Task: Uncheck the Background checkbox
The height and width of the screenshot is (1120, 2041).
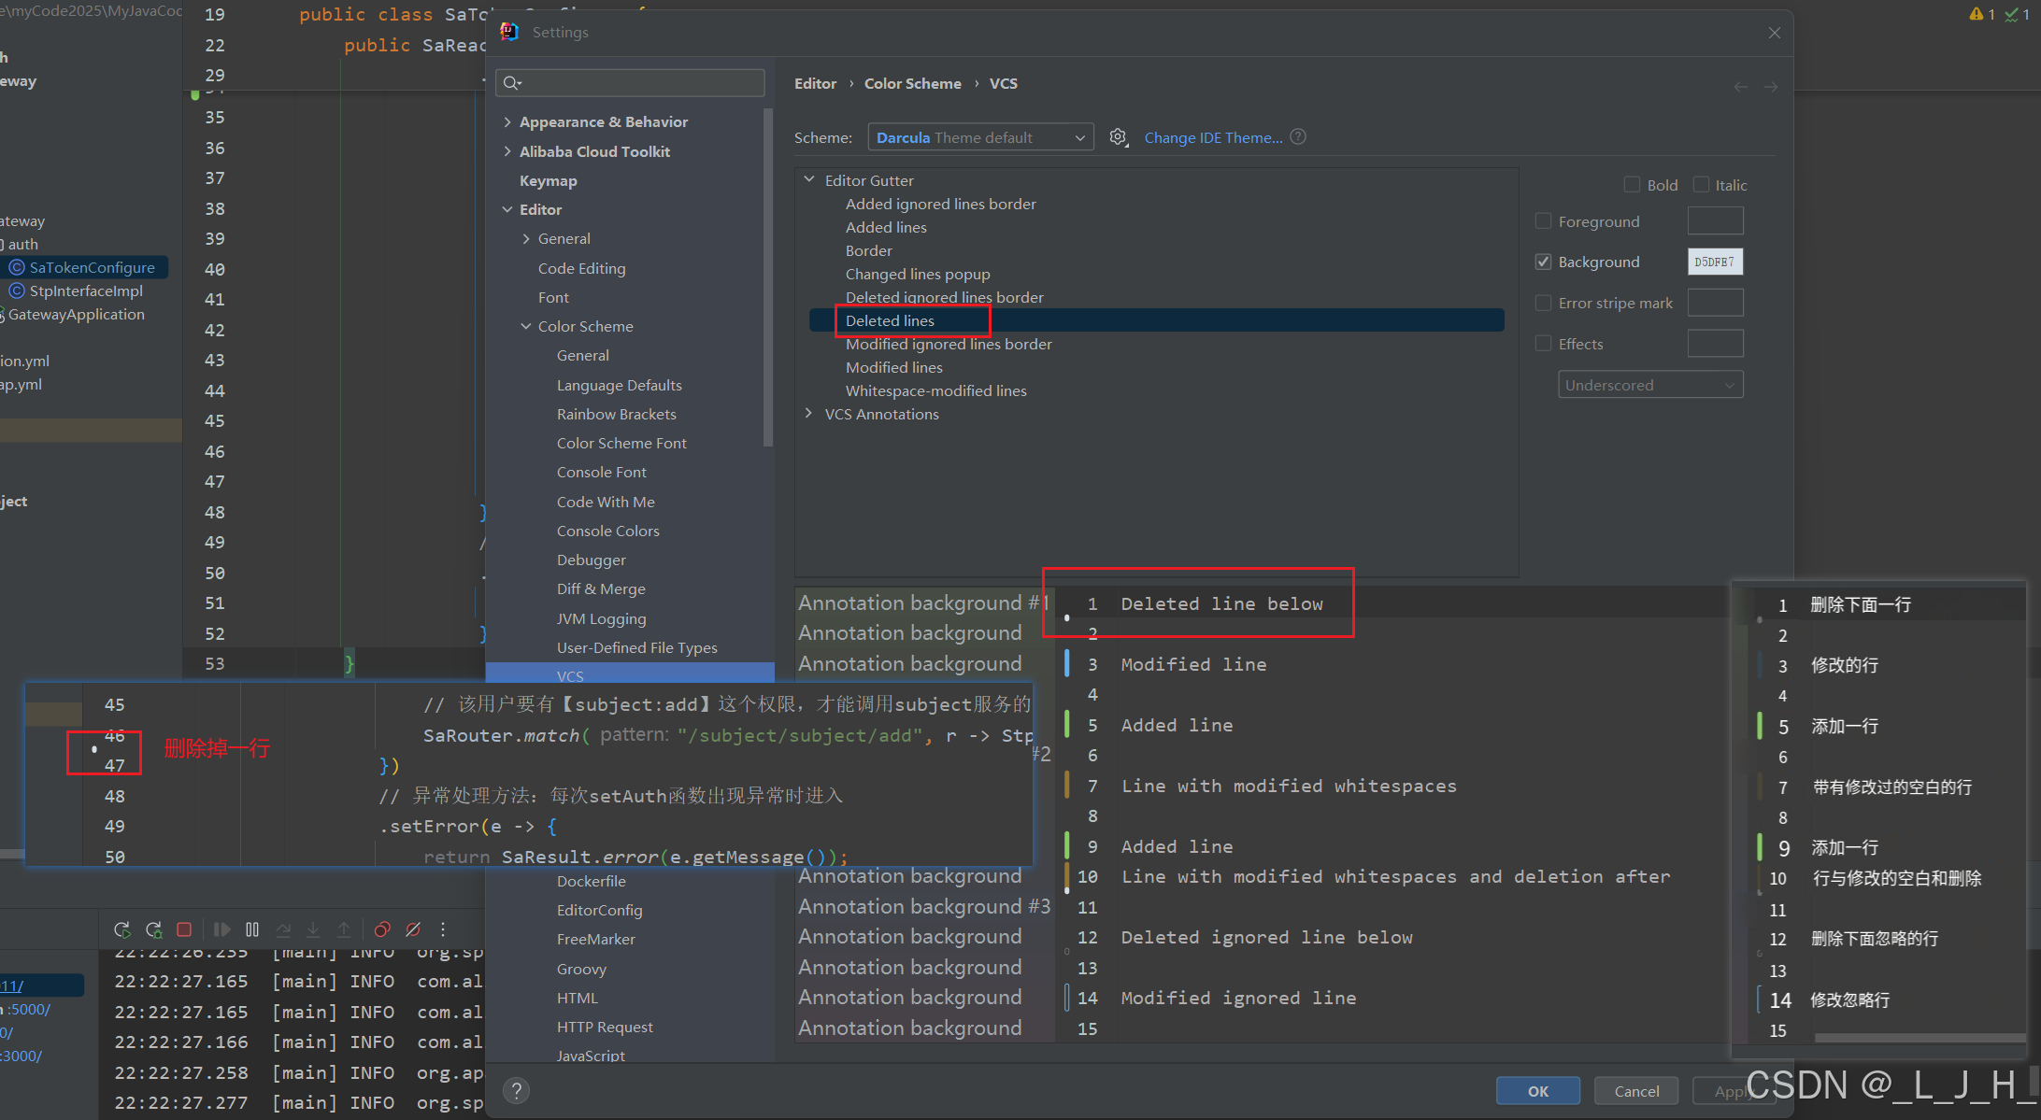Action: pos(1544,262)
